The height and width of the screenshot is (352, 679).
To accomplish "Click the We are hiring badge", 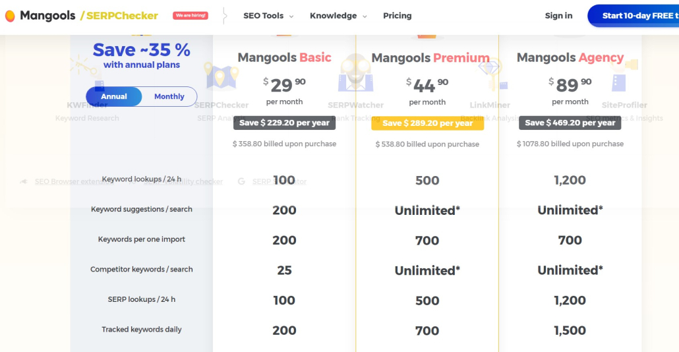I will (x=191, y=16).
